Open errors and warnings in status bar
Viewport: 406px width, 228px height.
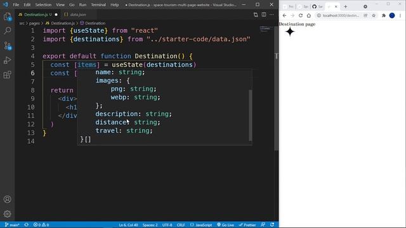[41, 225]
